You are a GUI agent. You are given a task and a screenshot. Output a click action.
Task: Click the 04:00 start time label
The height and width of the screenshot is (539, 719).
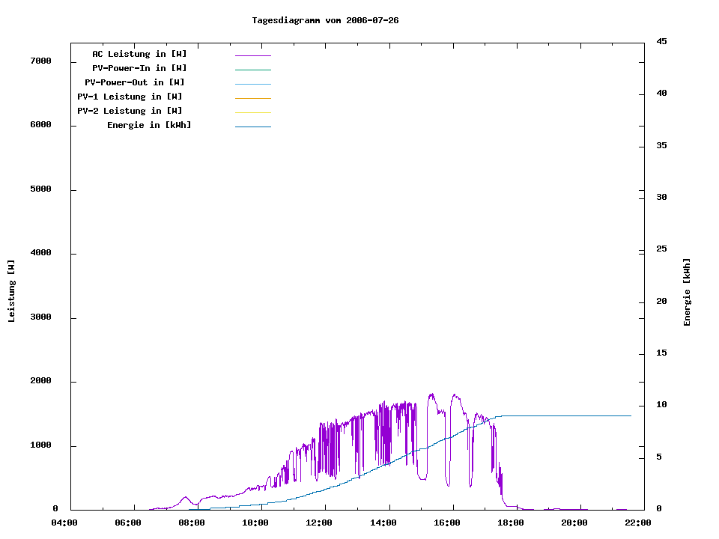[x=64, y=523]
